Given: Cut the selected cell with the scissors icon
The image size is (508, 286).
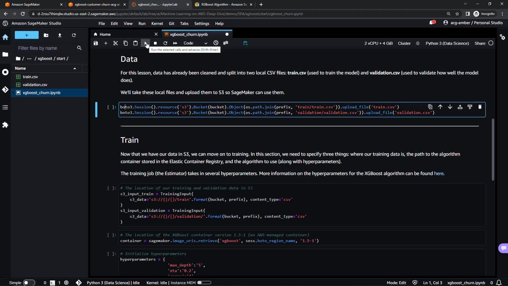Looking at the screenshot, I should point(116,43).
